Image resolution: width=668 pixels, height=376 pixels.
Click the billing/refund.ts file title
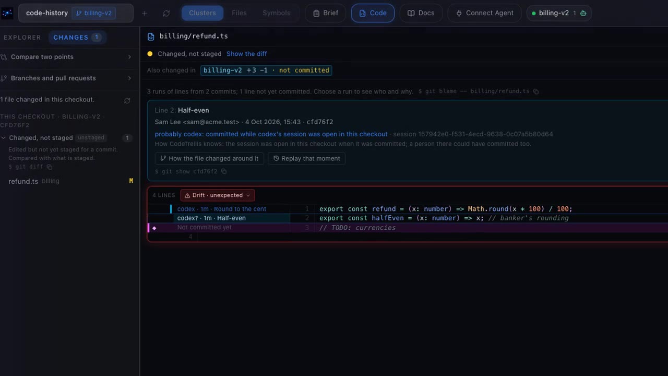pos(194,37)
